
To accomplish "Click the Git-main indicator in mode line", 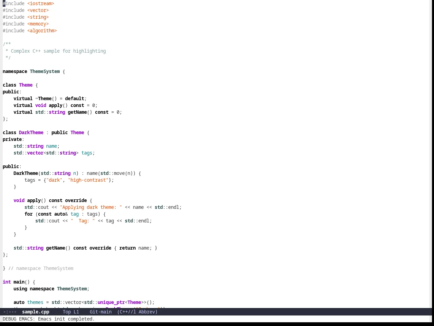I will click(101, 312).
